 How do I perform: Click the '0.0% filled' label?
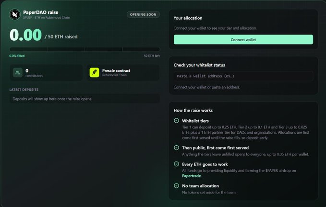pyautogui.click(x=17, y=56)
